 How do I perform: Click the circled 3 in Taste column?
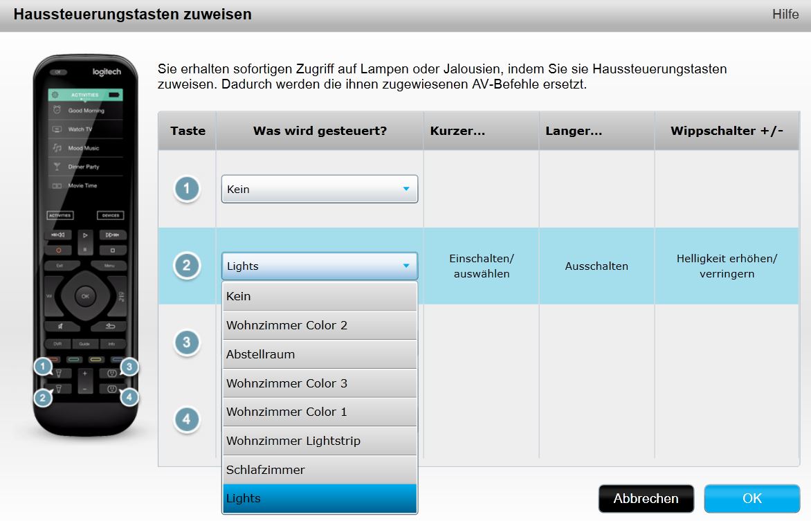tap(187, 342)
